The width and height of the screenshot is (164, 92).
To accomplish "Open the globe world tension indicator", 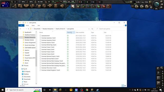I will (156, 4).
